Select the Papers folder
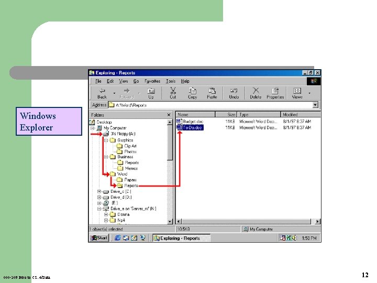Screen dimensions: 377x283 click(130, 180)
